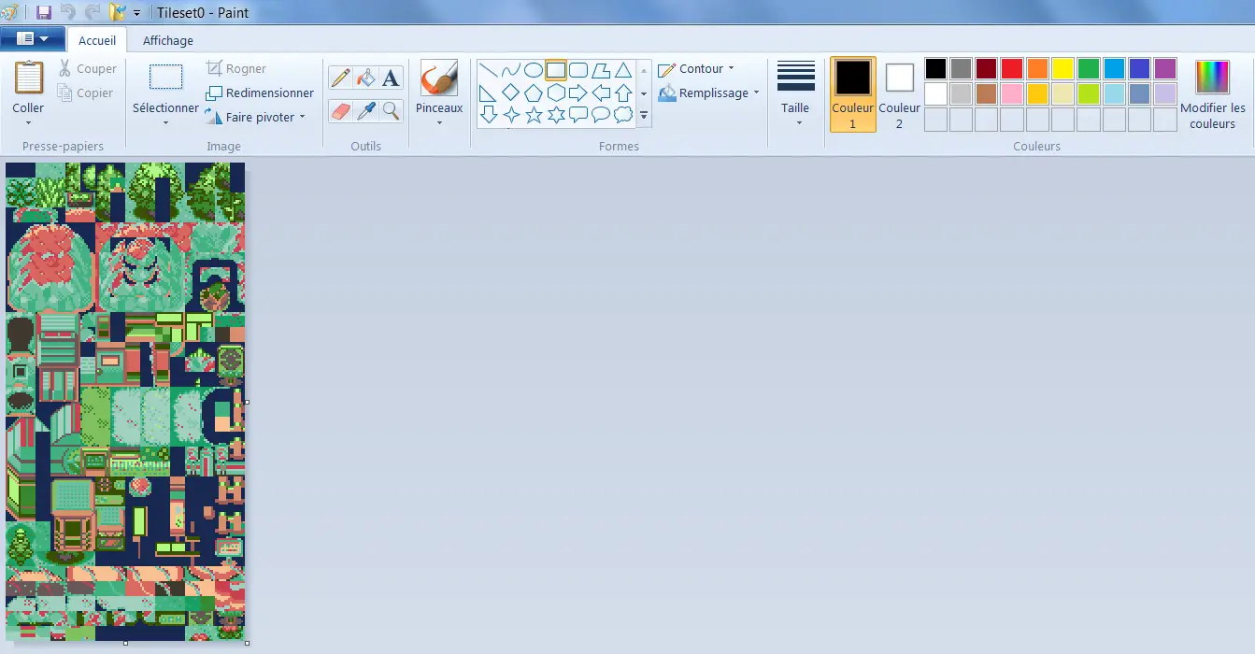Choose the five-point star shape
The height and width of the screenshot is (654, 1255).
click(x=533, y=115)
